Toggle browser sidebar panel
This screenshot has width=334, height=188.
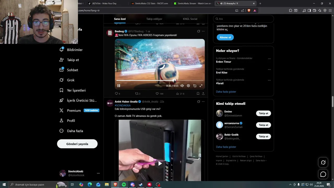coord(309,10)
